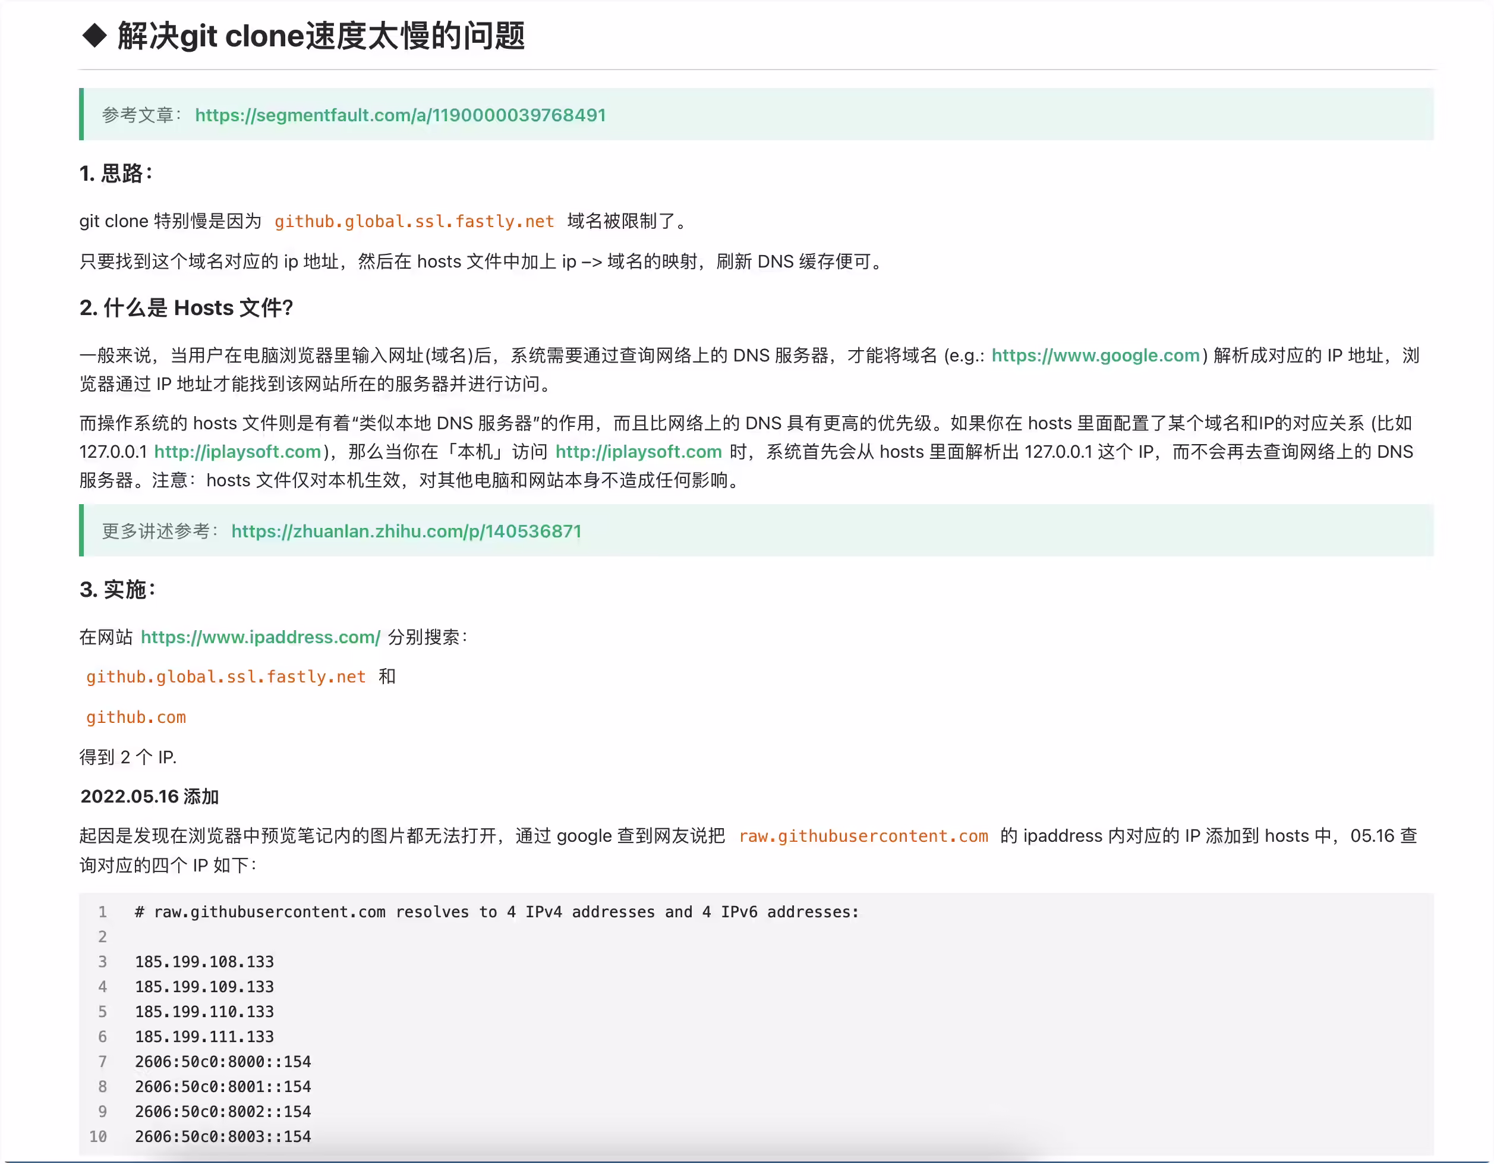This screenshot has width=1494, height=1164.
Task: Click the github.com inline code snippet
Action: 136,717
